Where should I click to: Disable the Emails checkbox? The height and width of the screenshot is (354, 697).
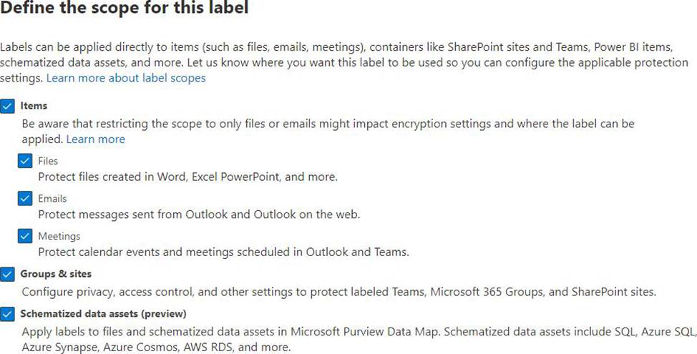click(25, 199)
